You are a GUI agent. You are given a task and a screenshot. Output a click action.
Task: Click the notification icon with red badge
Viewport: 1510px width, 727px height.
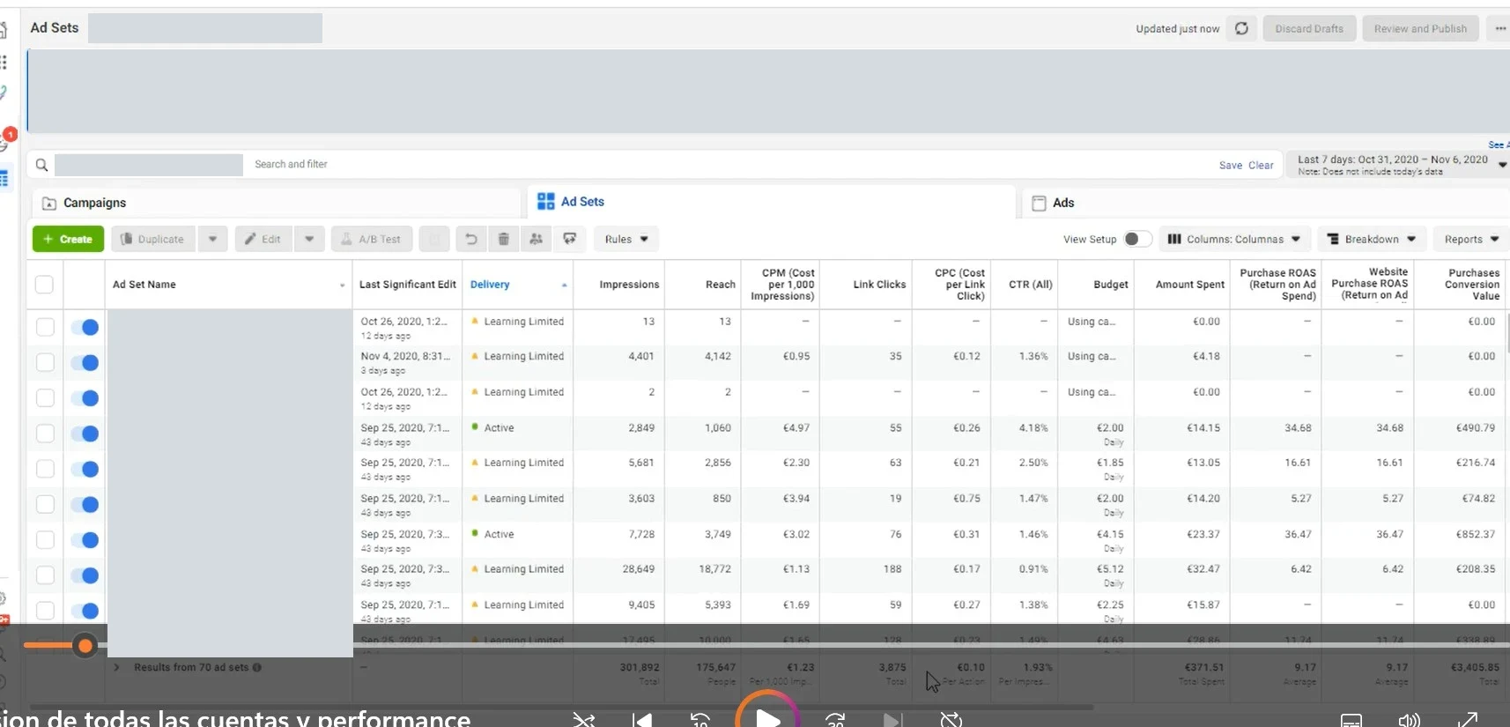click(7, 138)
